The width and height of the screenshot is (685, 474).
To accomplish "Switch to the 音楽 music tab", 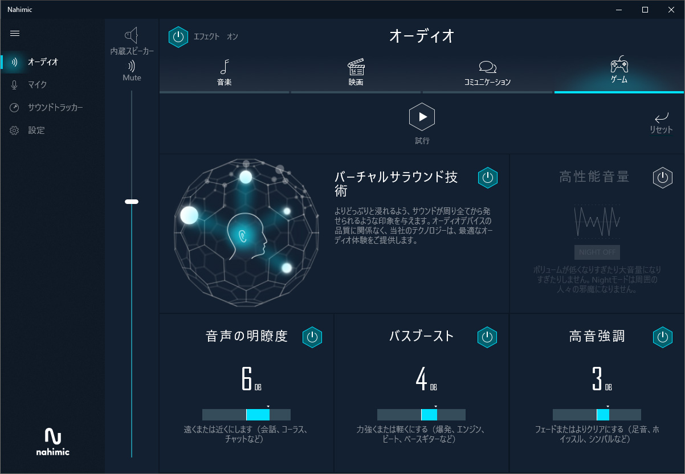I will pyautogui.click(x=225, y=72).
